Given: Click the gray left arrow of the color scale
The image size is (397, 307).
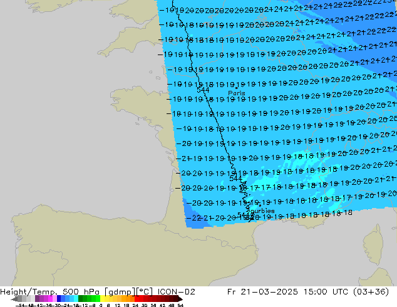Looking at the screenshot, I should point(14,299).
